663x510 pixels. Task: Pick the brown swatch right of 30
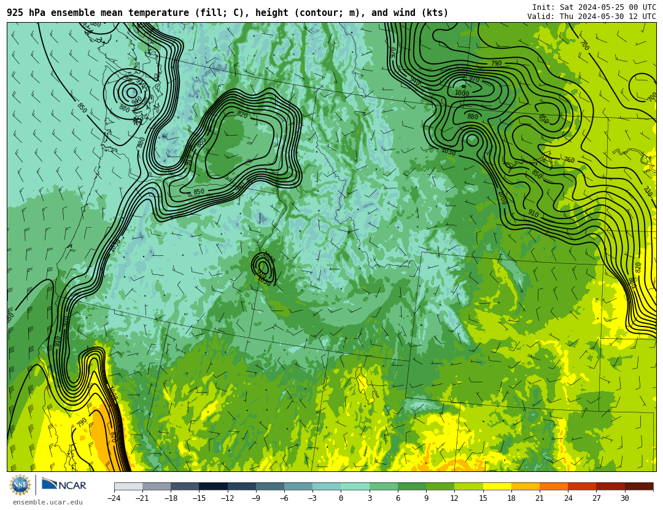click(639, 486)
